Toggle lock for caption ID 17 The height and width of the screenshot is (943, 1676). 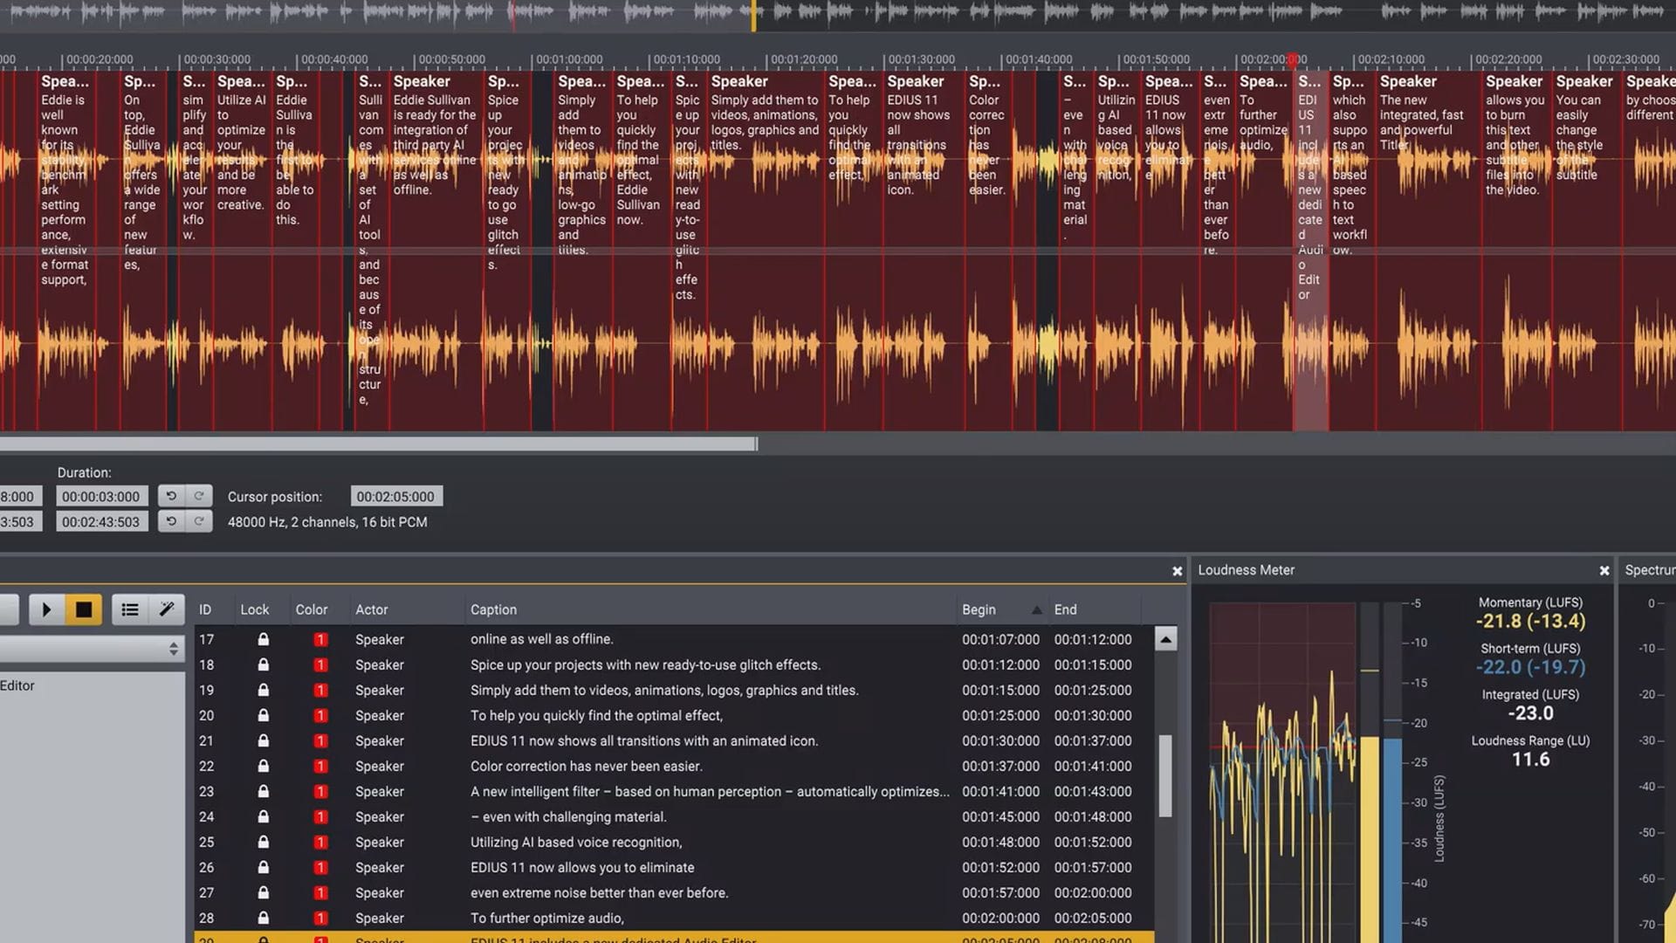(263, 639)
